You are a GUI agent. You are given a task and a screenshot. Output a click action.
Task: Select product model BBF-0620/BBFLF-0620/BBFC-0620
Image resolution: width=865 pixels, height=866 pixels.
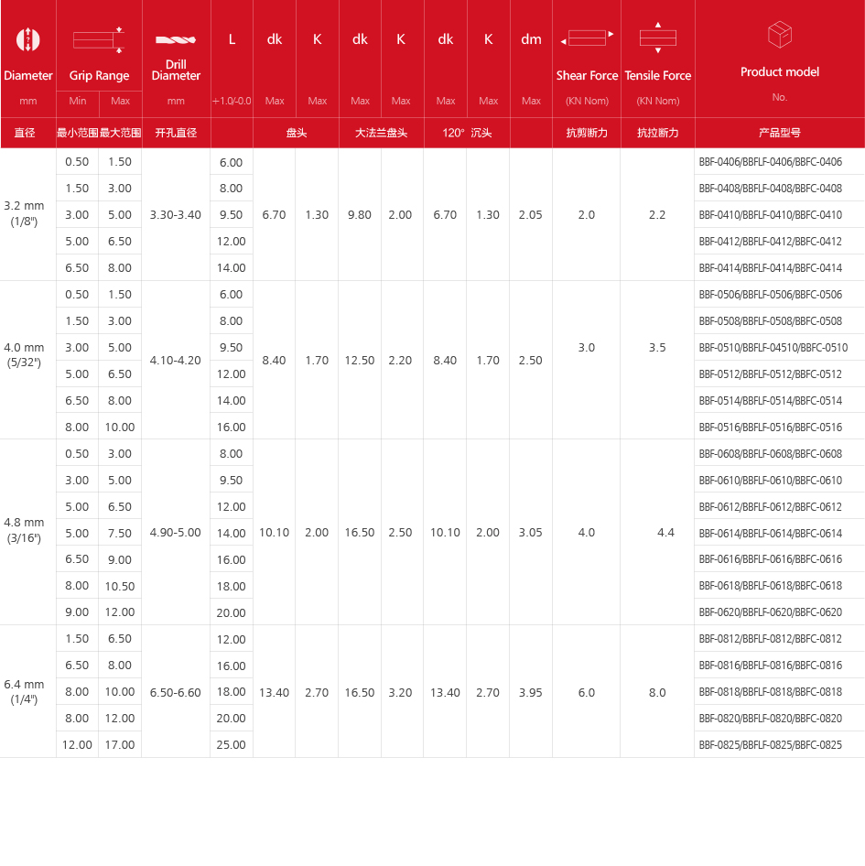tap(770, 612)
